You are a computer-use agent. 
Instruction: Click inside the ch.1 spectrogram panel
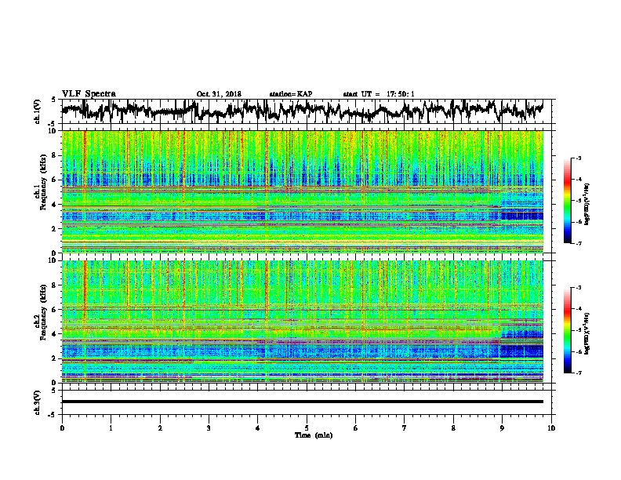pos(303,191)
